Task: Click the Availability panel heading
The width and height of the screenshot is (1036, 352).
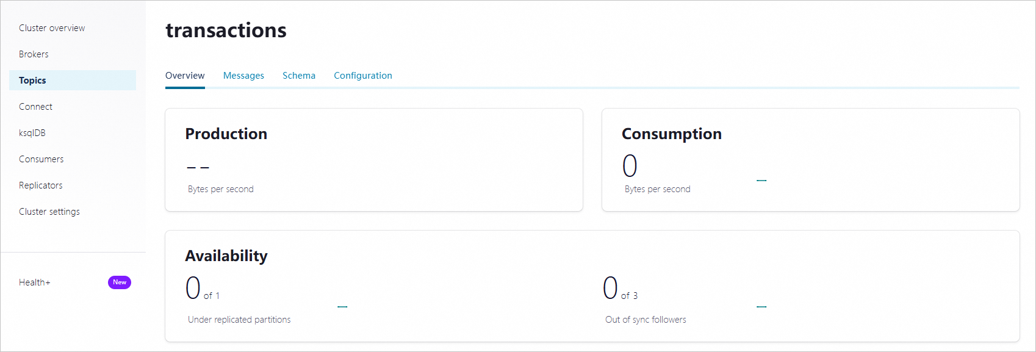Action: tap(226, 256)
